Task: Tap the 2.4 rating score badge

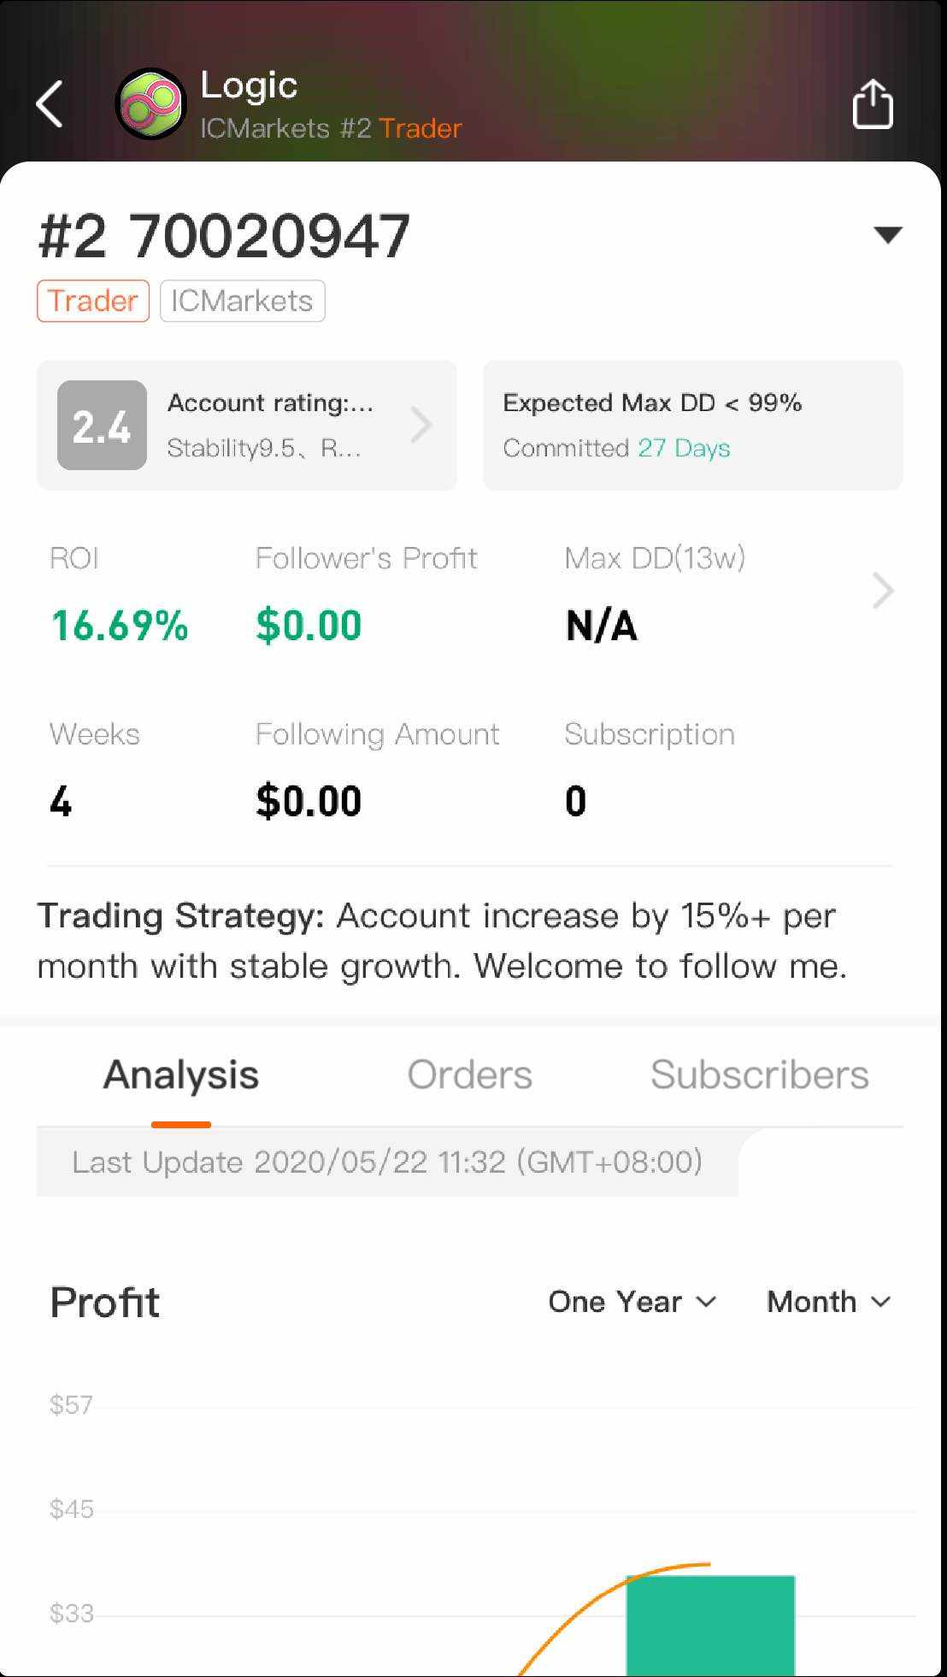Action: click(102, 425)
